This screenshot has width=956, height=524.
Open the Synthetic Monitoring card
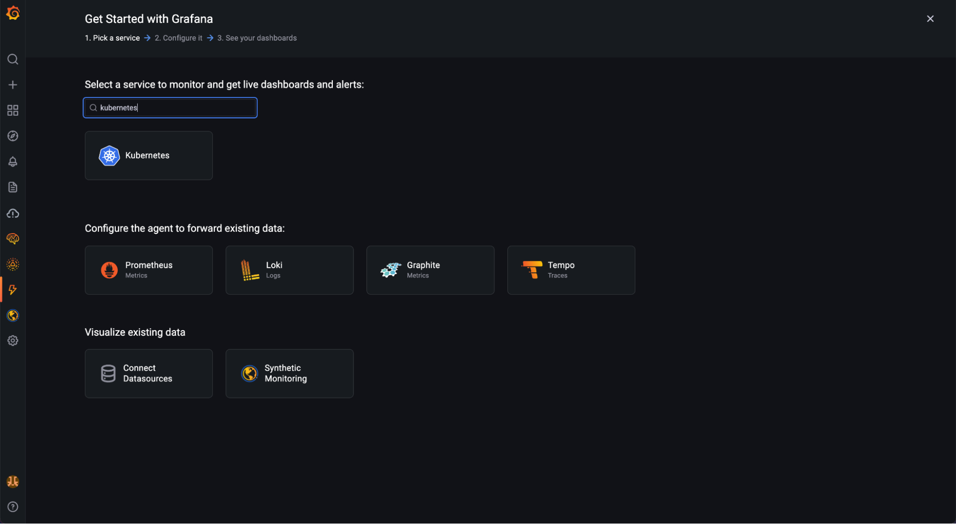tap(289, 374)
